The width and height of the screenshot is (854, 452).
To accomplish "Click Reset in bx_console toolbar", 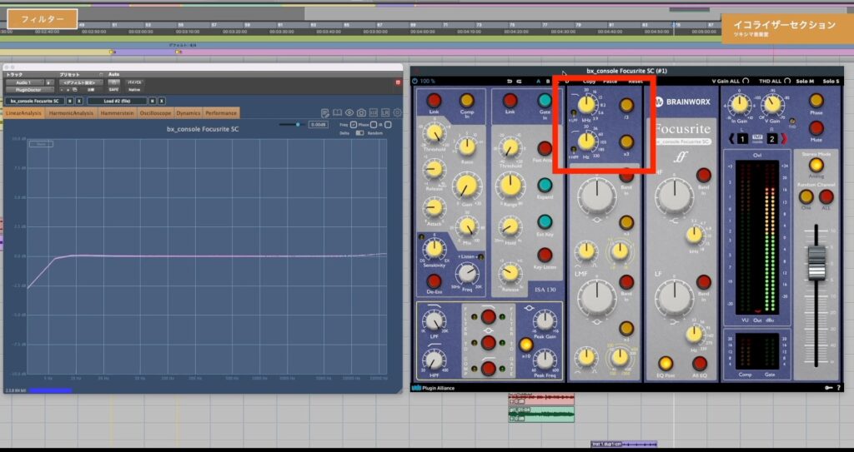I will (635, 81).
